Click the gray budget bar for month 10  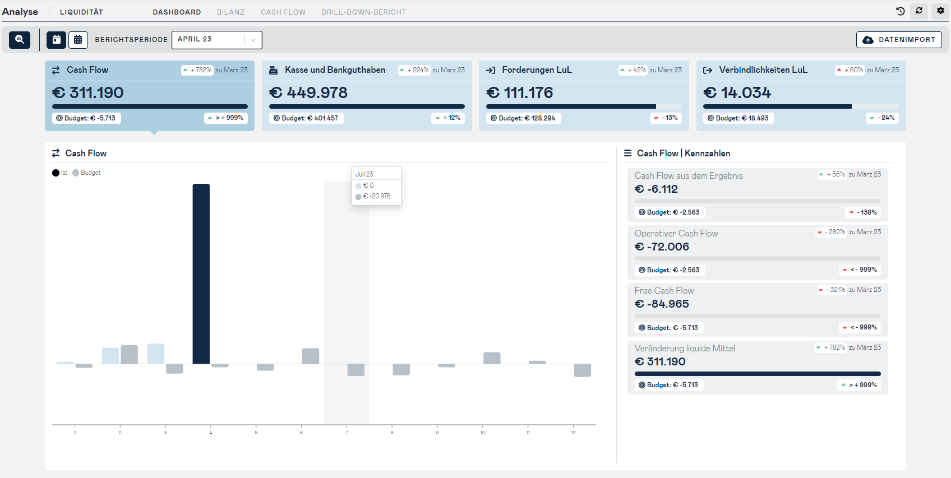pos(492,358)
